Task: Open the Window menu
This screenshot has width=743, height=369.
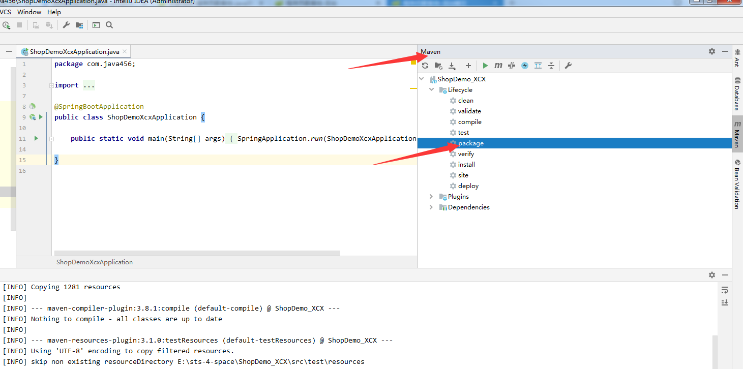Action: (29, 12)
